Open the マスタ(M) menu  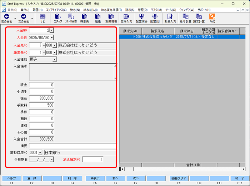click(156, 10)
